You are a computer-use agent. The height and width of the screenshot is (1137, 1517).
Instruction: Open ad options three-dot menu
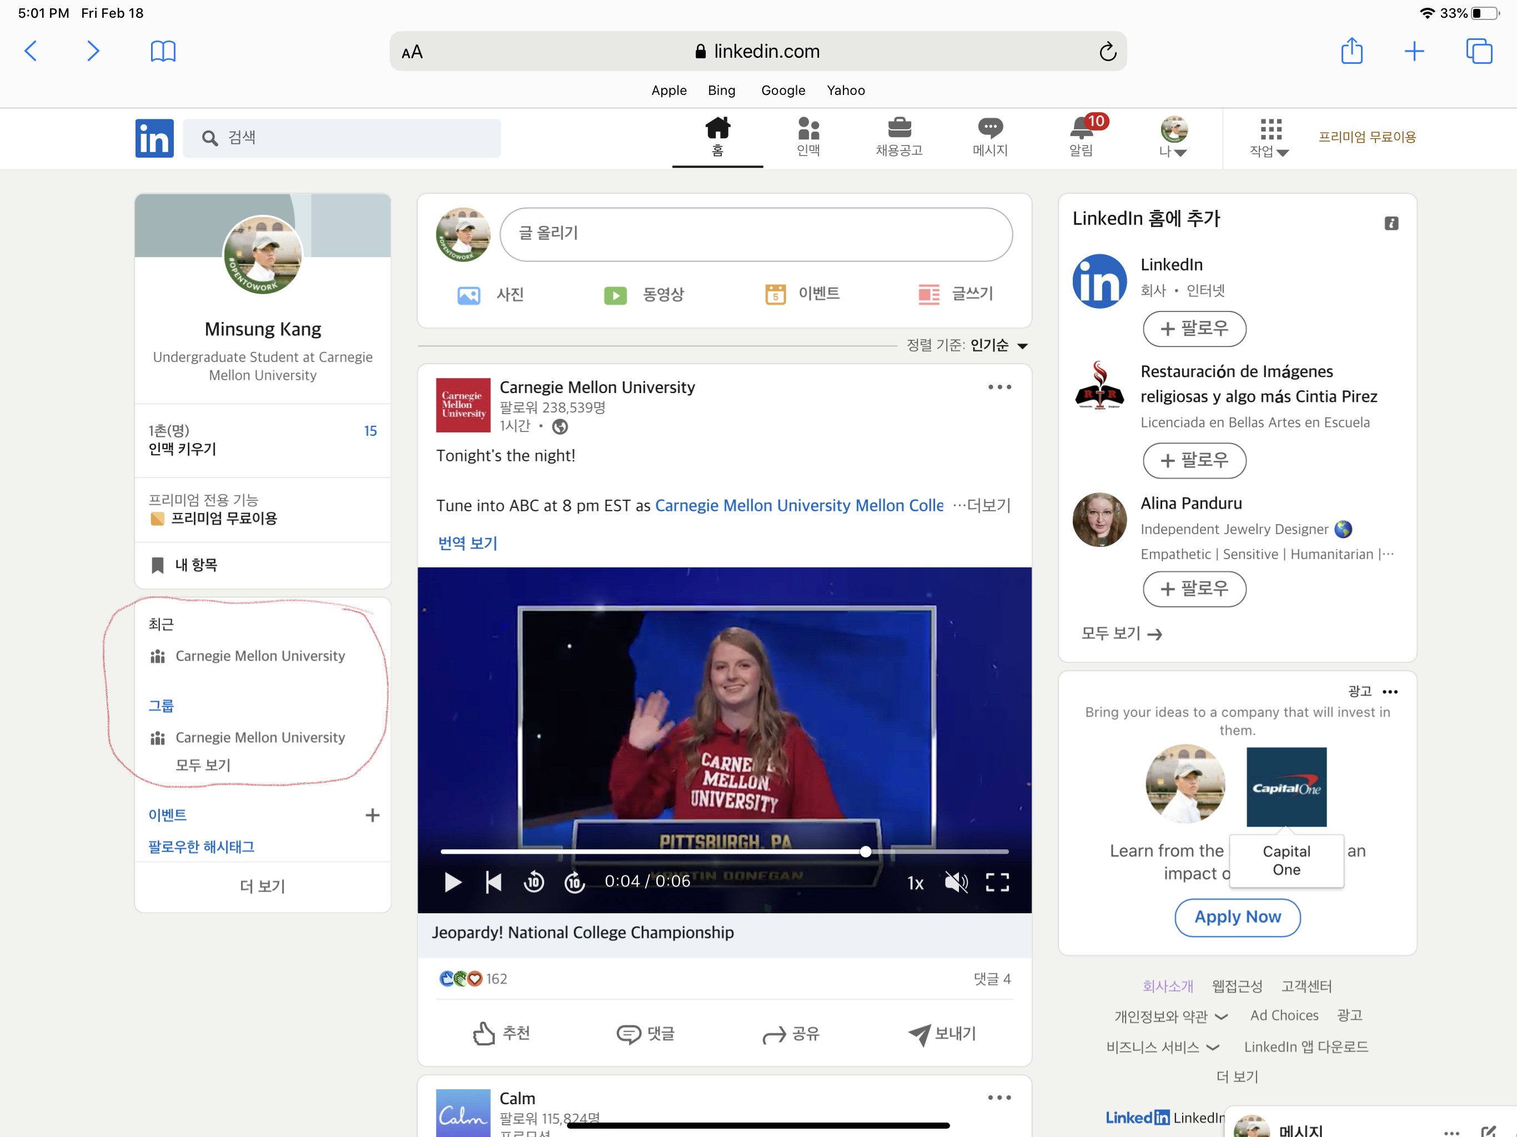[1390, 692]
